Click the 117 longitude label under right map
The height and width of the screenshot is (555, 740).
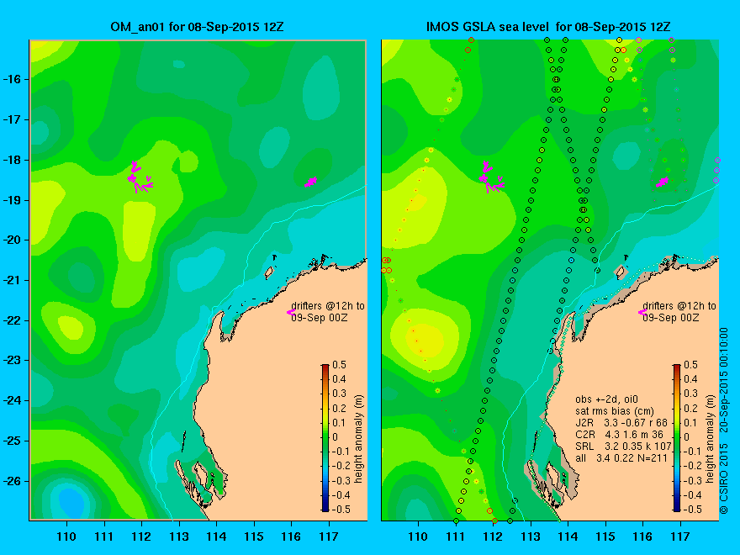680,536
